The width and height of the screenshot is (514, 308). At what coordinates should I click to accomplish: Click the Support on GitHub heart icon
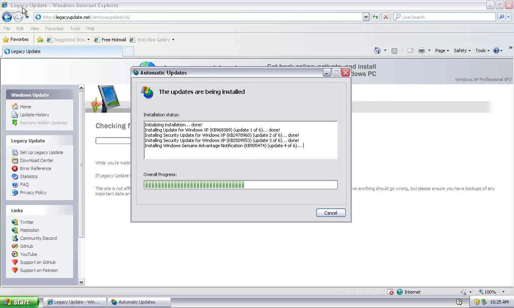point(15,262)
